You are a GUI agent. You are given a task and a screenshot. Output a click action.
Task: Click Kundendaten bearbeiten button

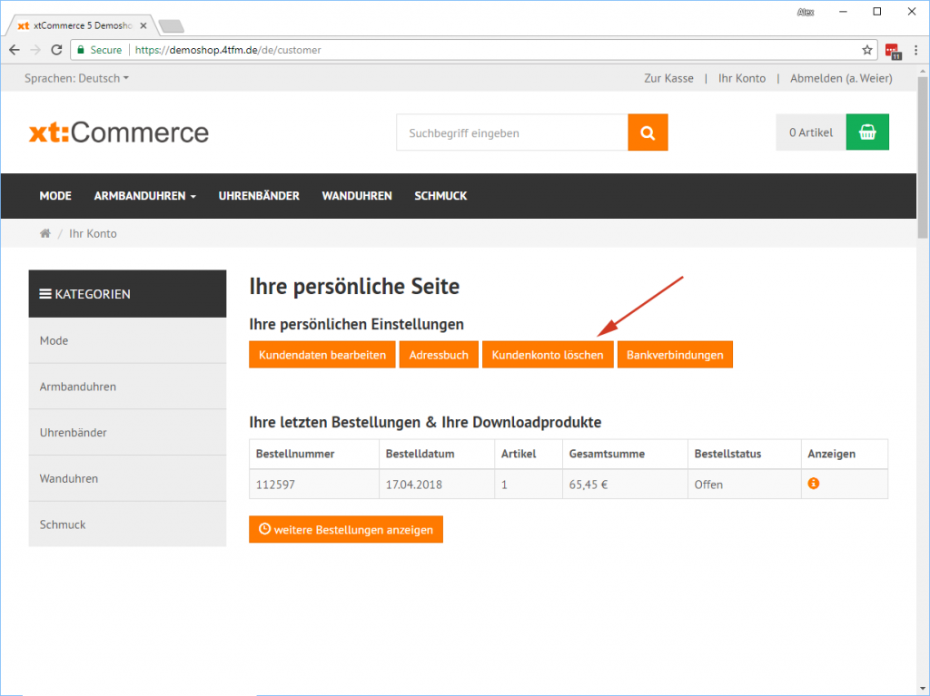[322, 355]
